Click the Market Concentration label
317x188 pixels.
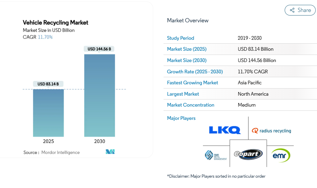coord(190,105)
